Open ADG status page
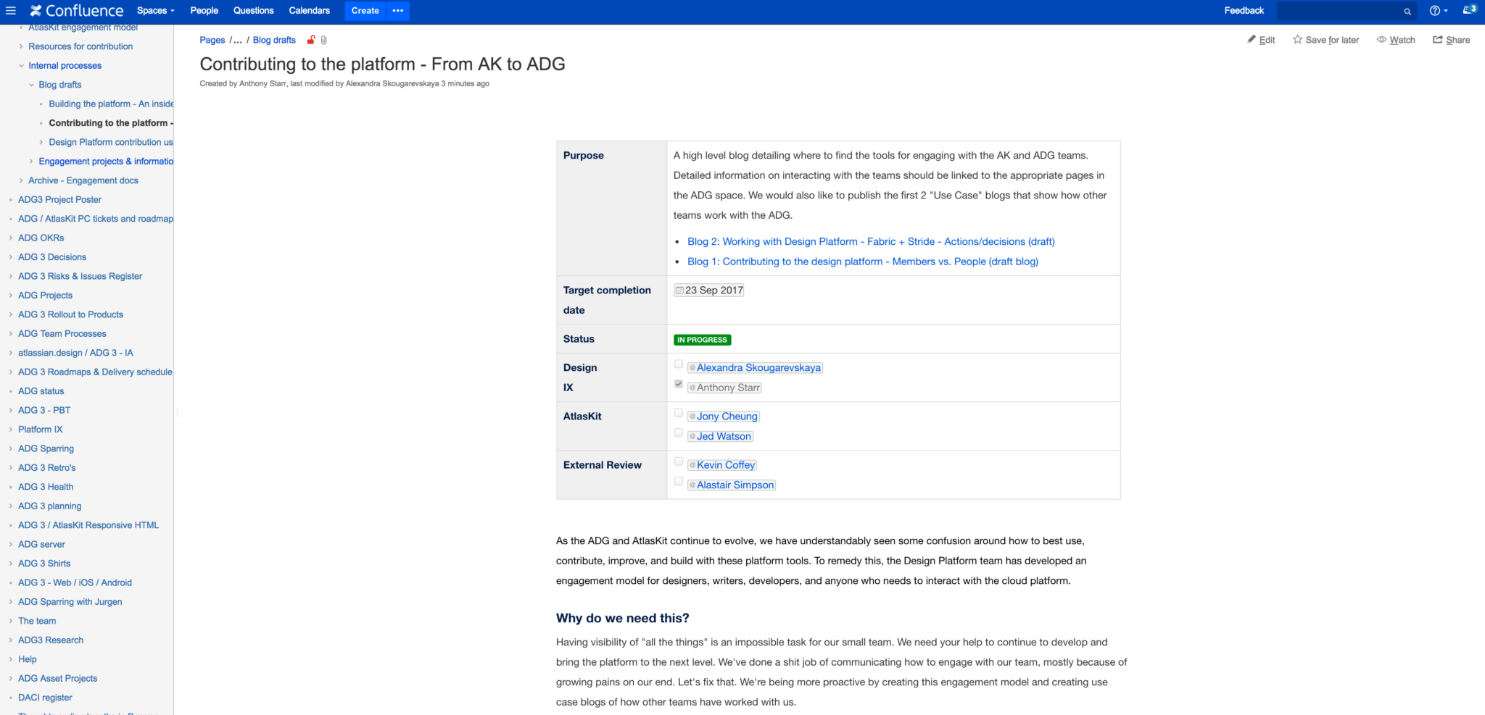This screenshot has width=1485, height=715. (x=41, y=391)
